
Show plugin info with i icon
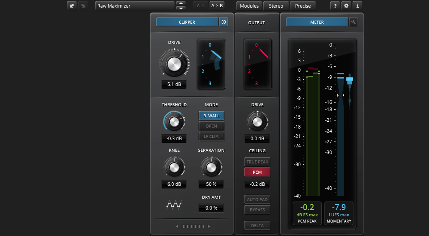[357, 6]
